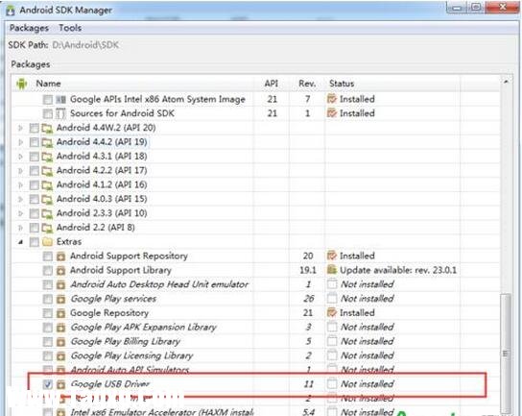Image resolution: width=522 pixels, height=416 pixels.
Task: Open the Packages menu
Action: pos(29,28)
